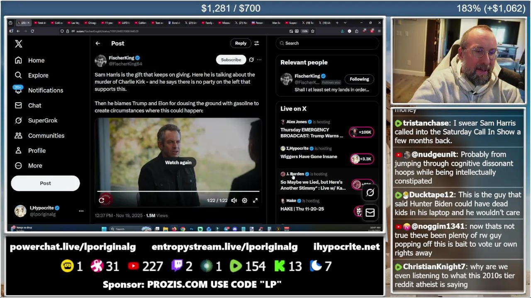
Task: Open account menu dots beside I,Hypocrite
Action: (x=81, y=211)
